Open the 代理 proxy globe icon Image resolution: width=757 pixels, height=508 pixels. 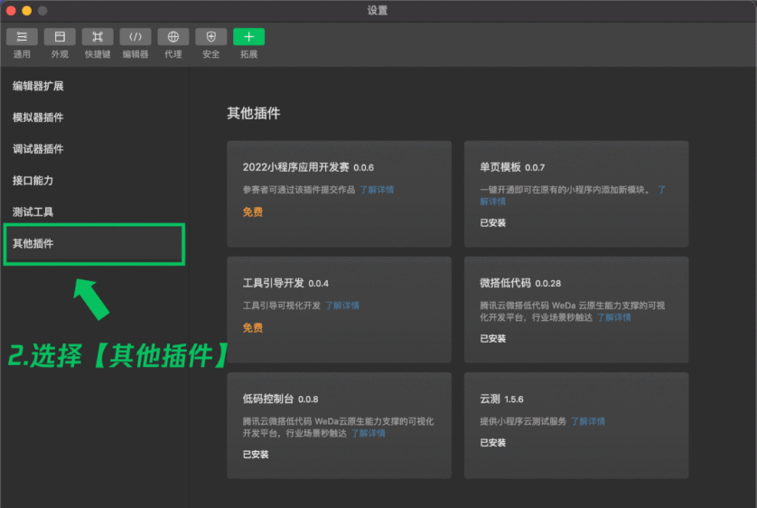pos(173,37)
